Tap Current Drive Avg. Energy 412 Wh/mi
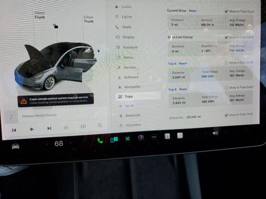This screenshot has width=266, height=199. click(x=236, y=25)
